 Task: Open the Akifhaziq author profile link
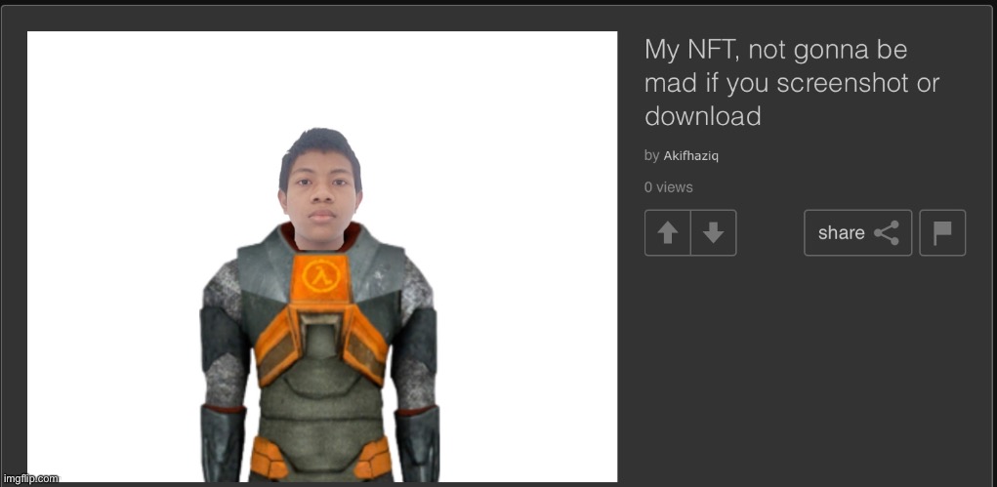(690, 156)
